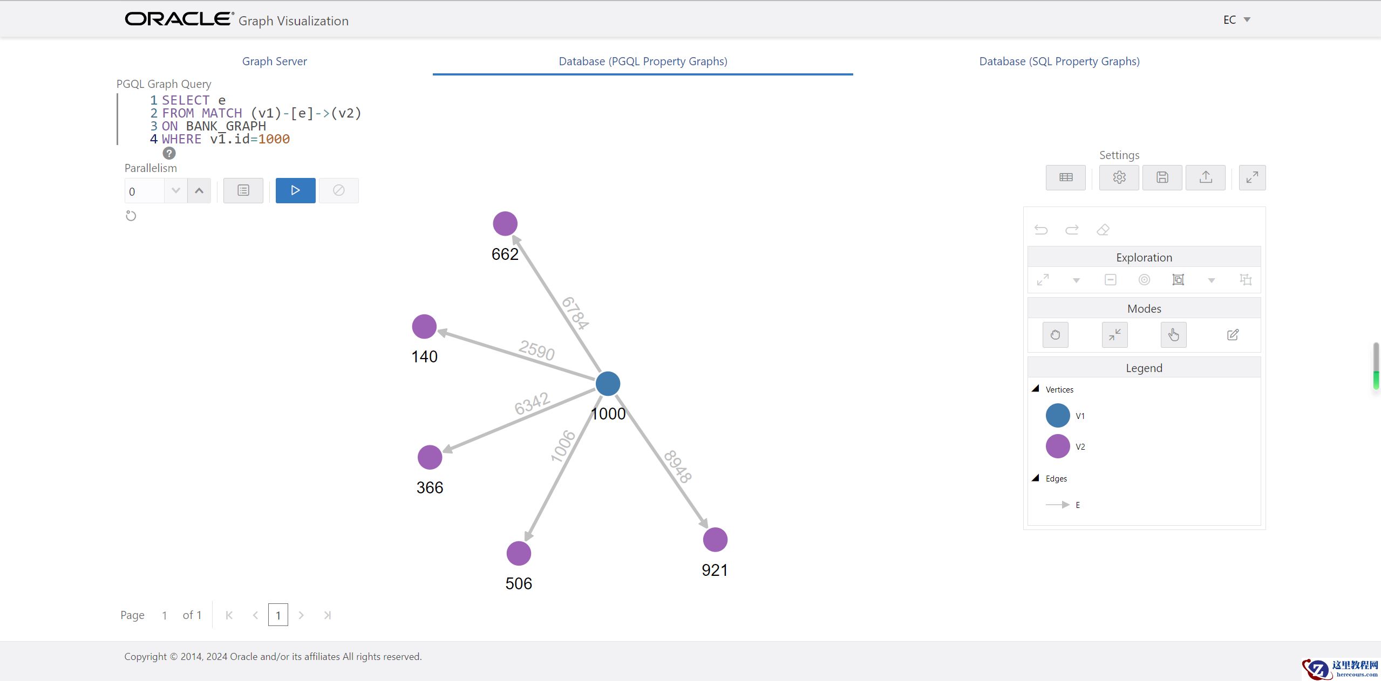Run the PGQL query with play button
The width and height of the screenshot is (1381, 681).
pyautogui.click(x=295, y=190)
